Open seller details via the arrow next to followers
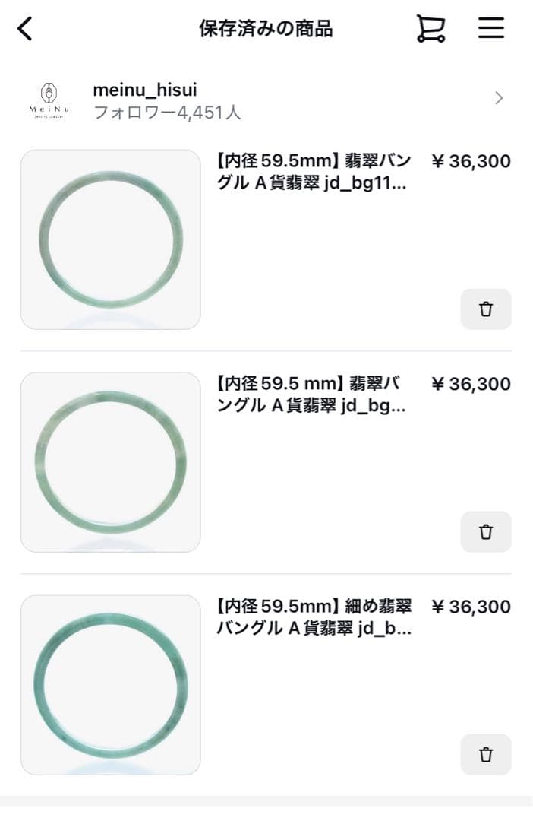 pyautogui.click(x=498, y=98)
